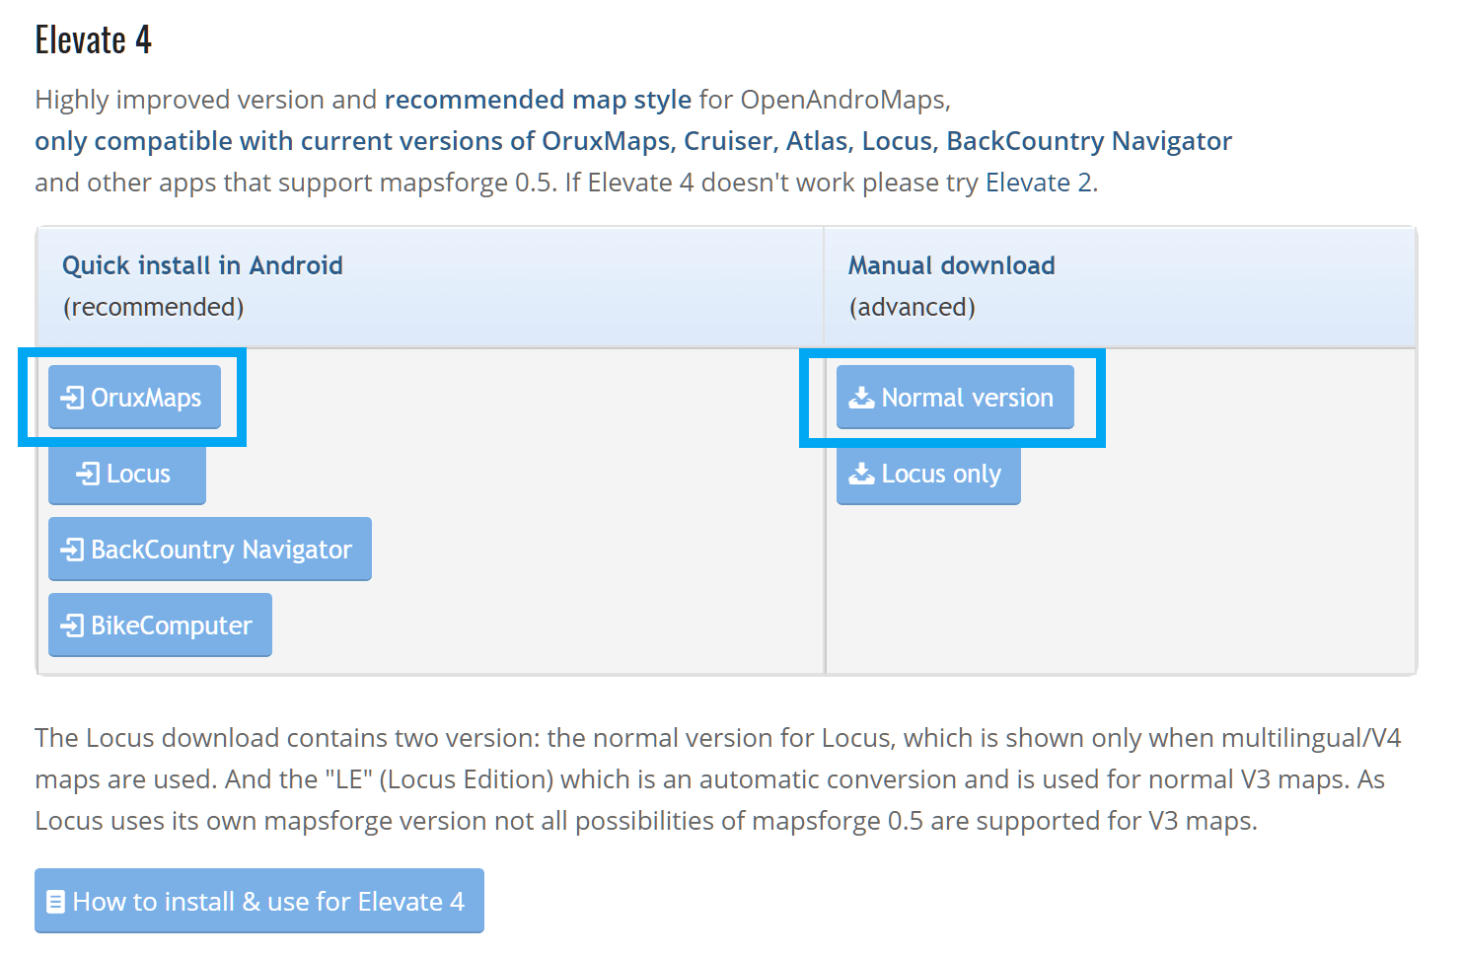Follow the "recommended map style" link
Viewport: 1463px width, 958px height.
pos(538,100)
